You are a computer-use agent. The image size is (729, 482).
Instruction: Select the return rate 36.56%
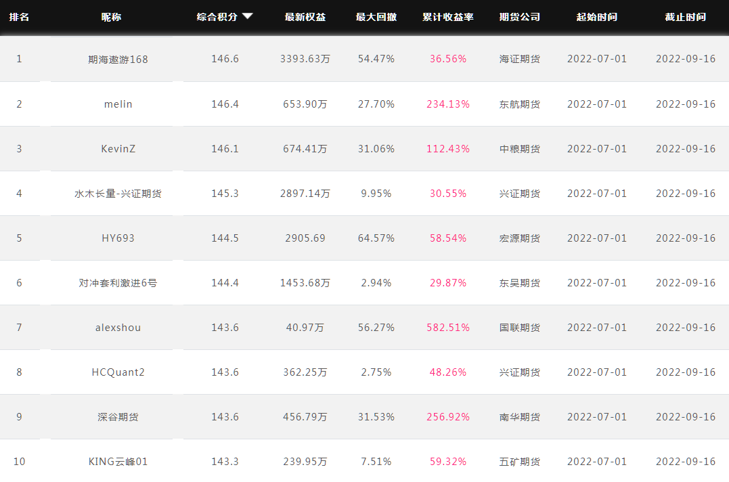(447, 59)
